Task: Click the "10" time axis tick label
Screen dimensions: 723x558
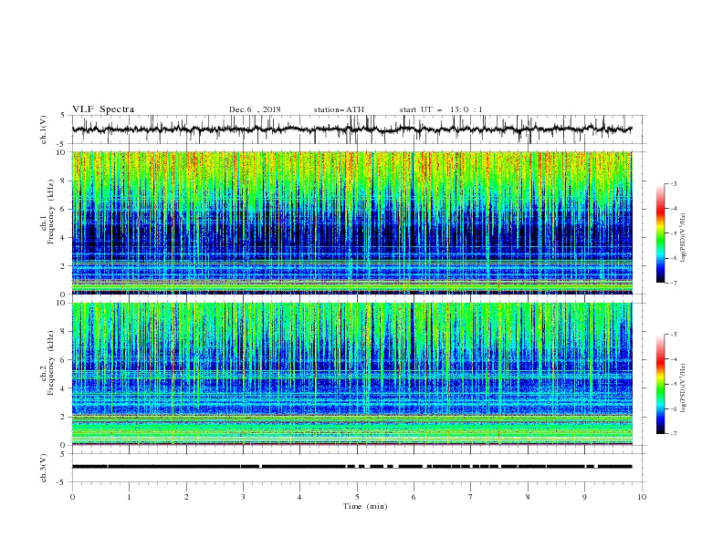Action: pos(642,497)
